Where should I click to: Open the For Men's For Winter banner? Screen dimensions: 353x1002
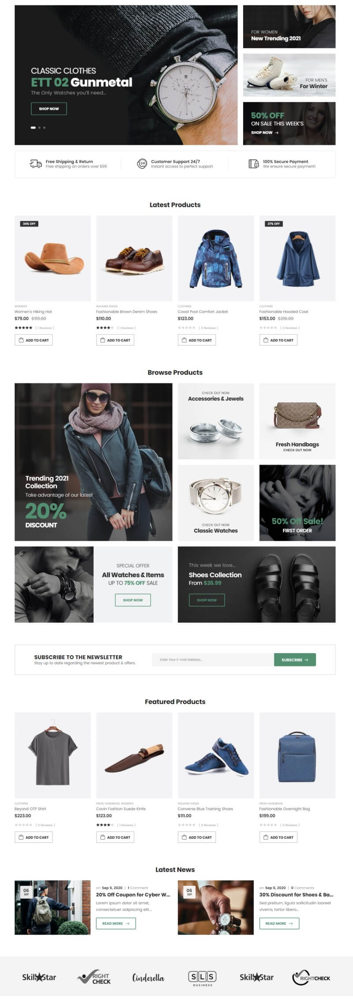[289, 75]
